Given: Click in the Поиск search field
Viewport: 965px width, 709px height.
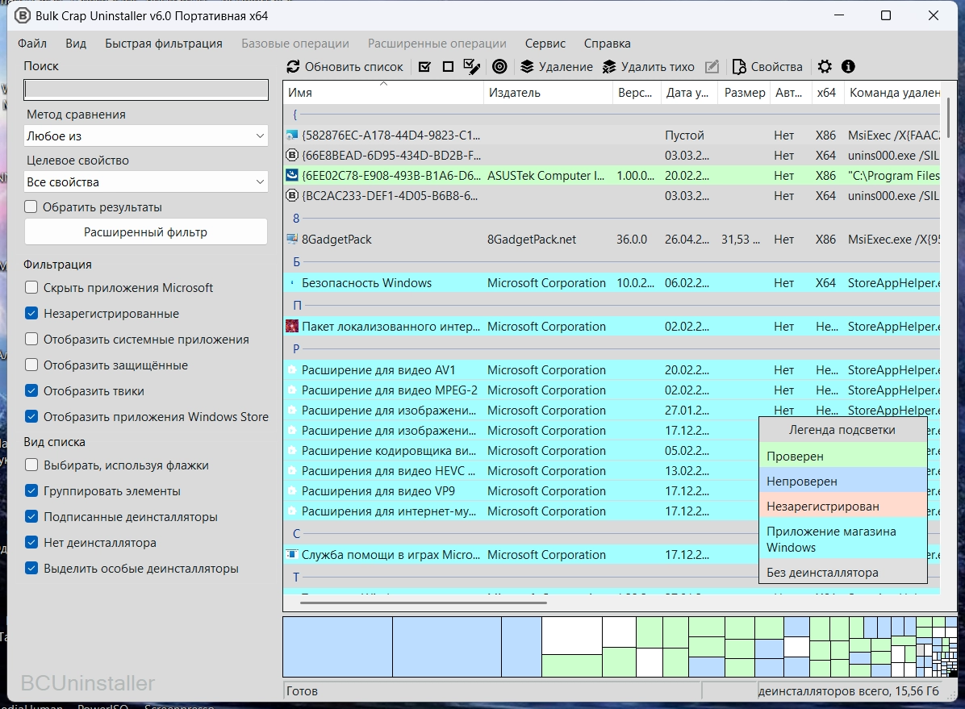Looking at the screenshot, I should point(146,90).
